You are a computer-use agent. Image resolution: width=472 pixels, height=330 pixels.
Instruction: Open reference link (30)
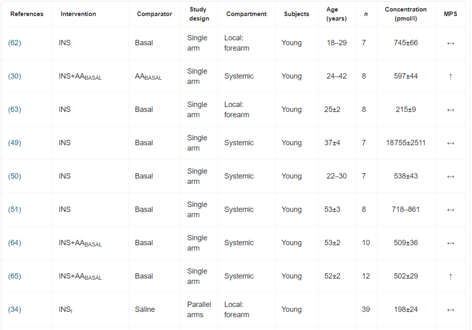(x=15, y=76)
